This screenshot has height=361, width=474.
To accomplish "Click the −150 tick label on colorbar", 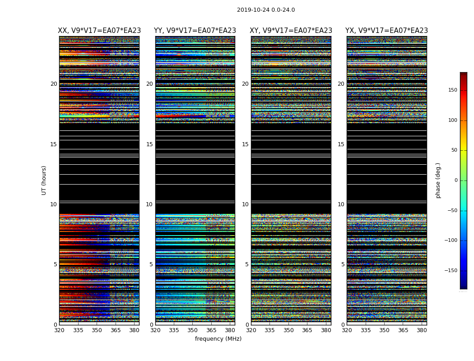I will (x=451, y=270).
